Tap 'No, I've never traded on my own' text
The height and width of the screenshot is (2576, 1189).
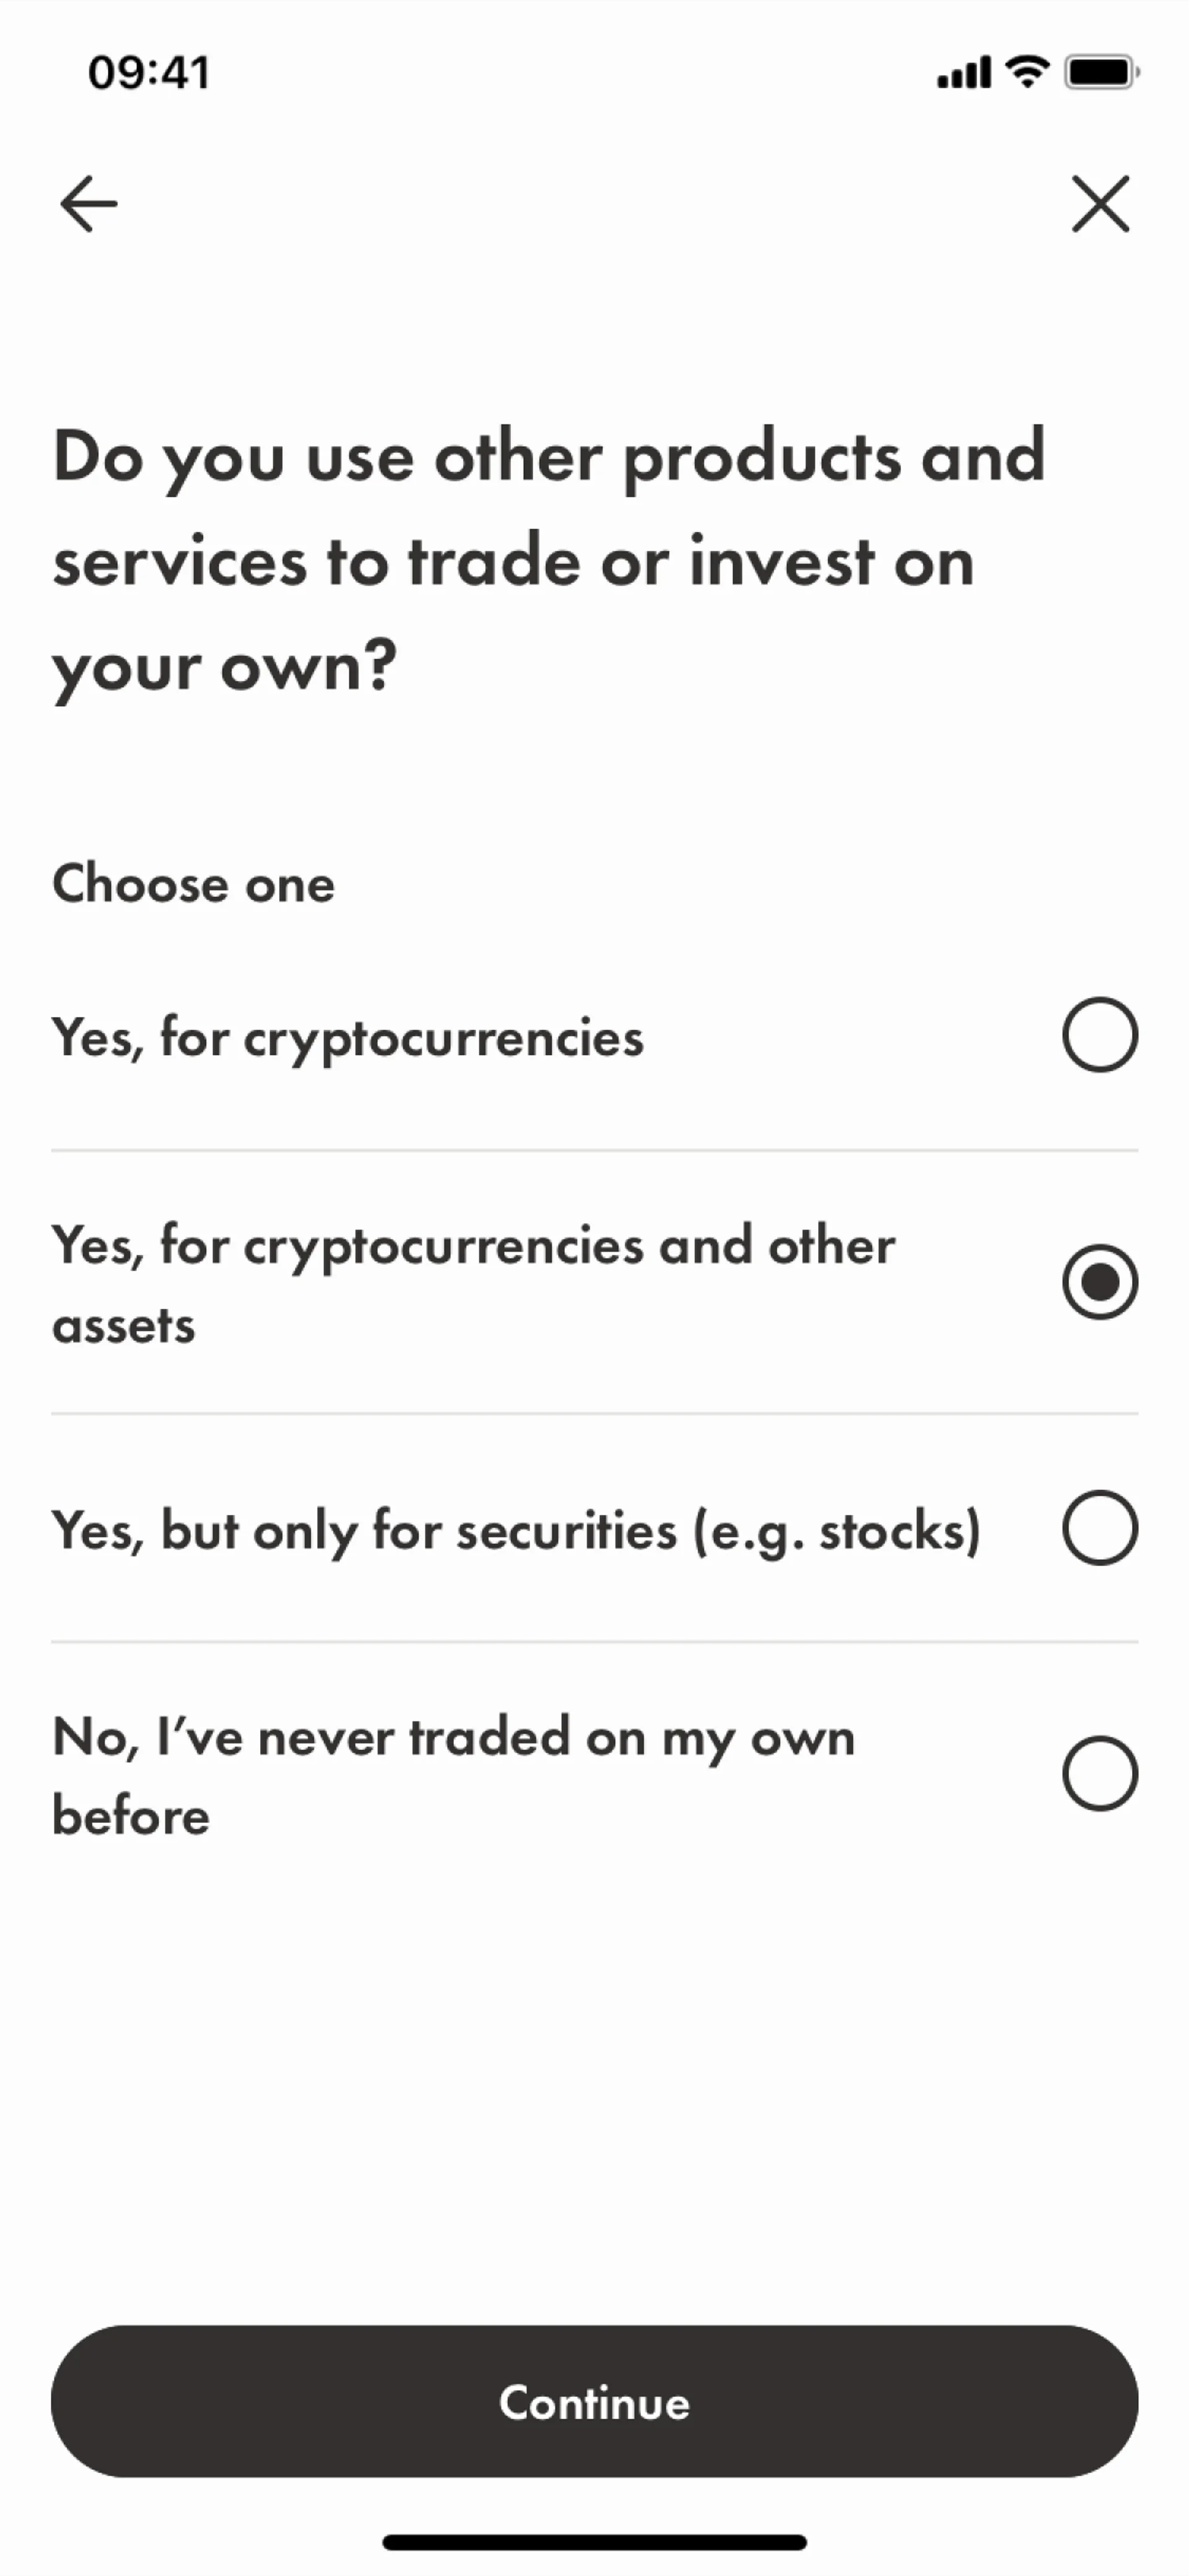click(453, 1737)
